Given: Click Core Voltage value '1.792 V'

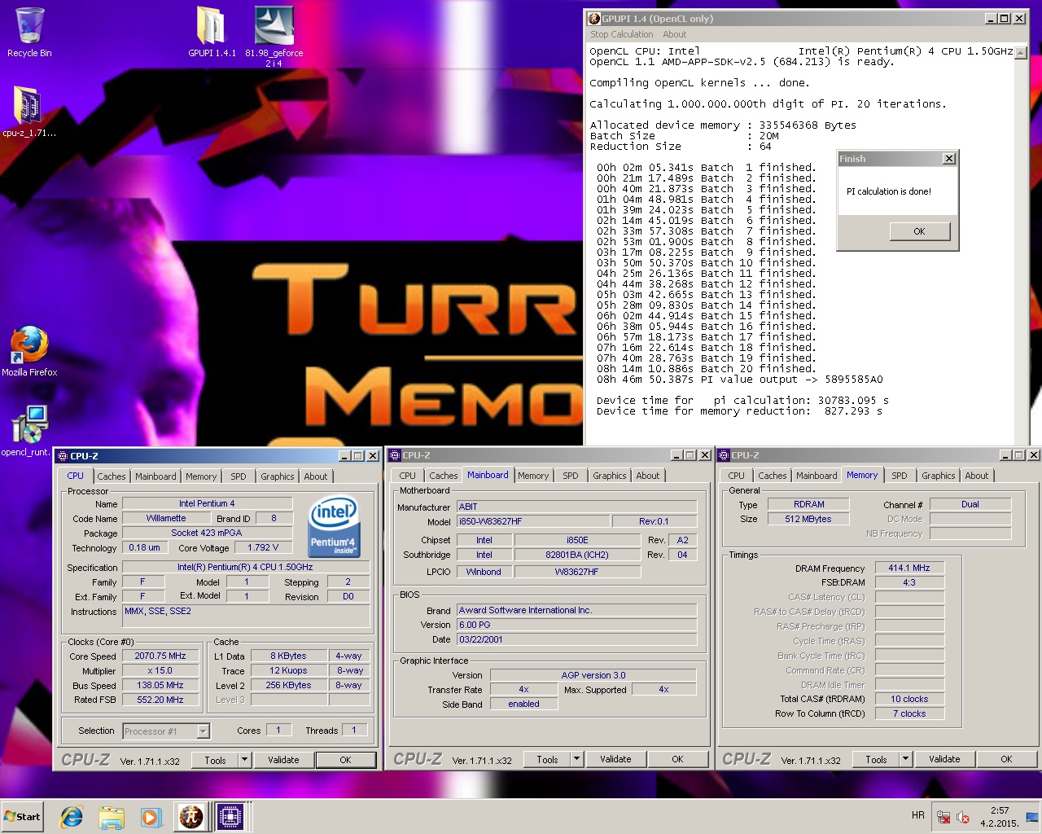Looking at the screenshot, I should click(262, 547).
